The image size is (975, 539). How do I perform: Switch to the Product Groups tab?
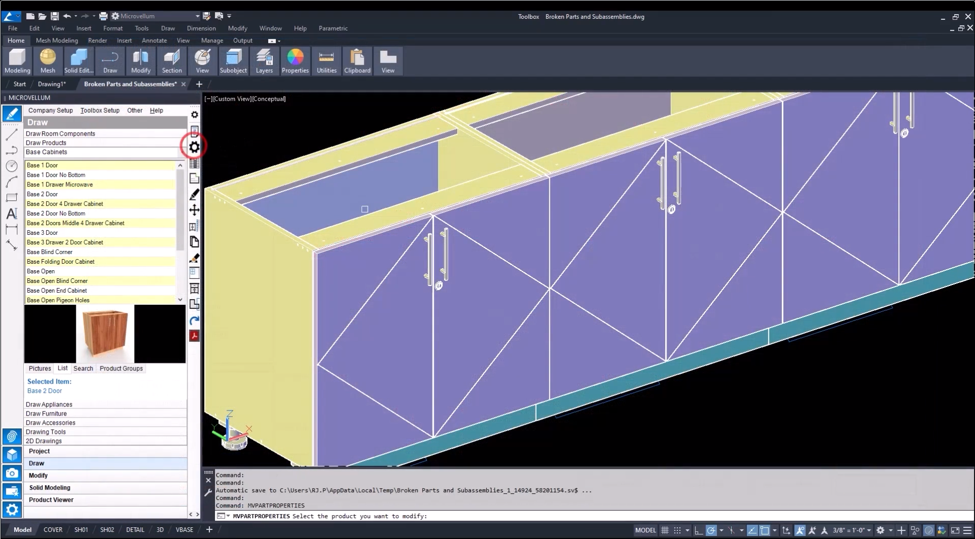click(x=121, y=368)
